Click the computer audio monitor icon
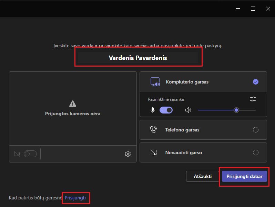The image size is (275, 207). pyautogui.click(x=155, y=82)
